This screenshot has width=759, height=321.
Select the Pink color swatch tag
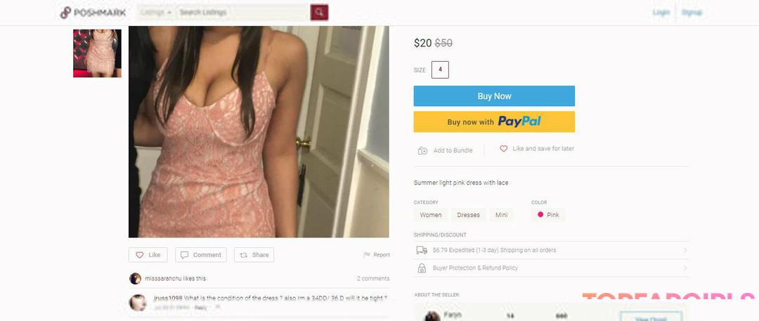(548, 215)
